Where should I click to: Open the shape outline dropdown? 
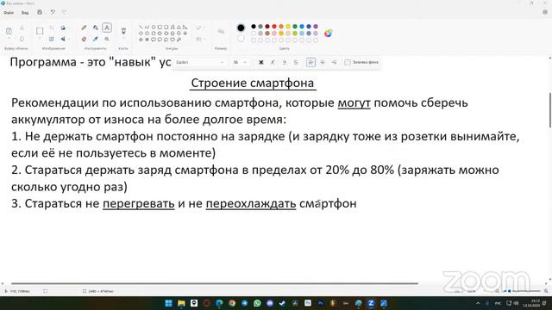coord(200,28)
